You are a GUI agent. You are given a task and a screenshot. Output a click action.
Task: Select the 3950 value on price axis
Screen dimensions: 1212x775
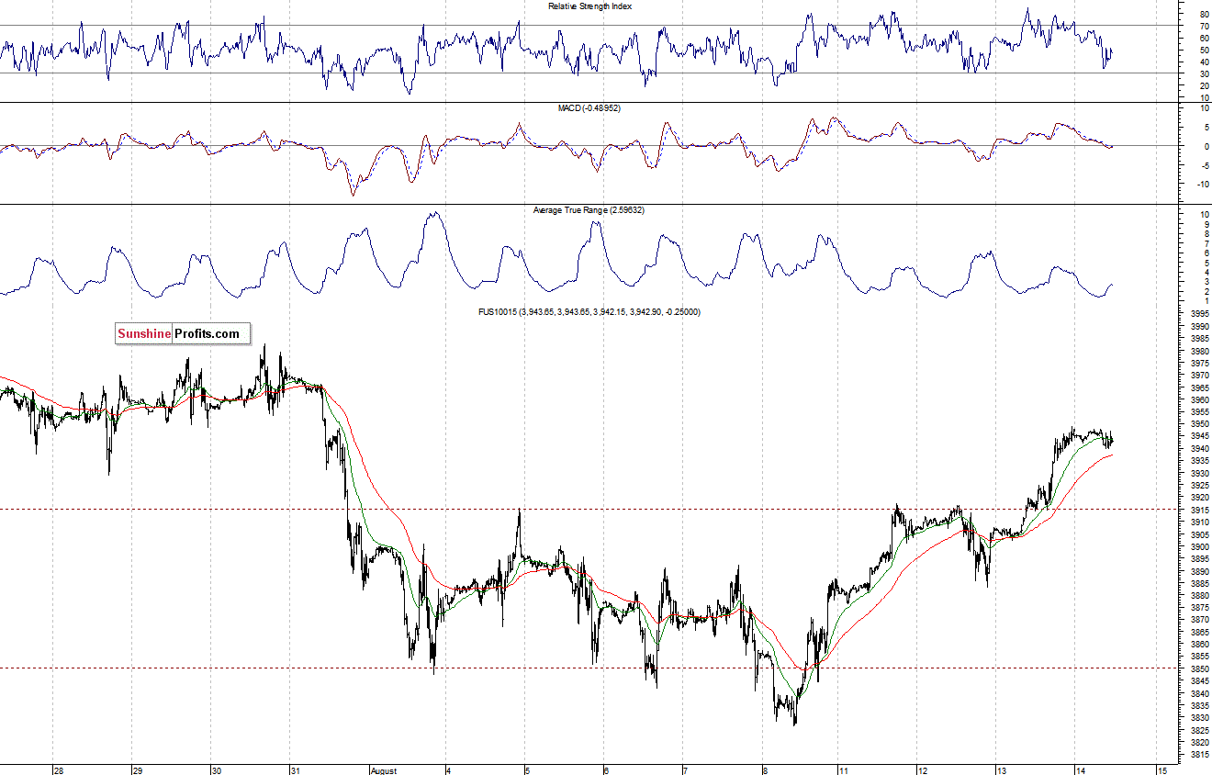(1199, 424)
